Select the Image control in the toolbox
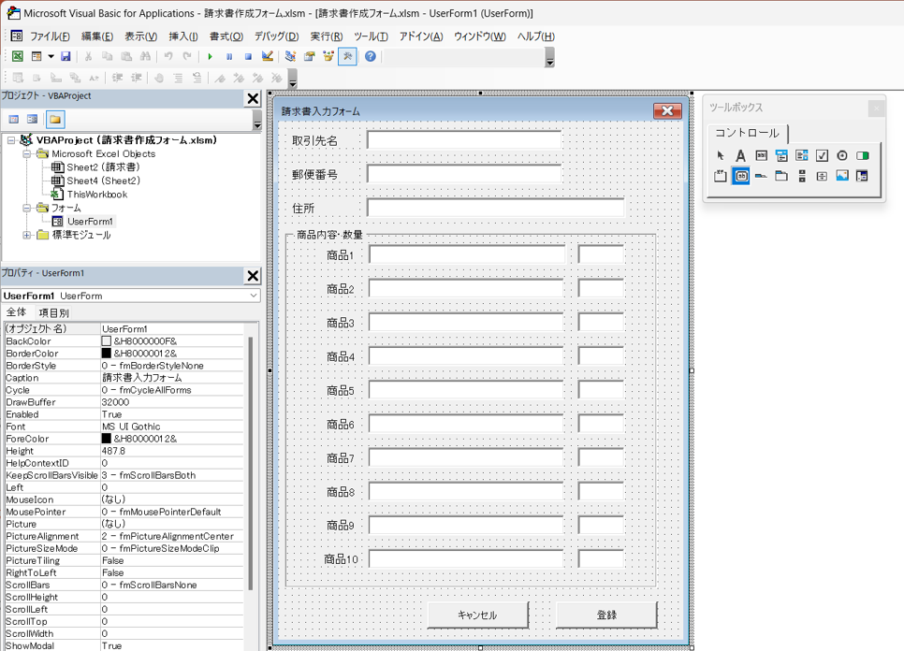904x651 pixels. (x=842, y=176)
